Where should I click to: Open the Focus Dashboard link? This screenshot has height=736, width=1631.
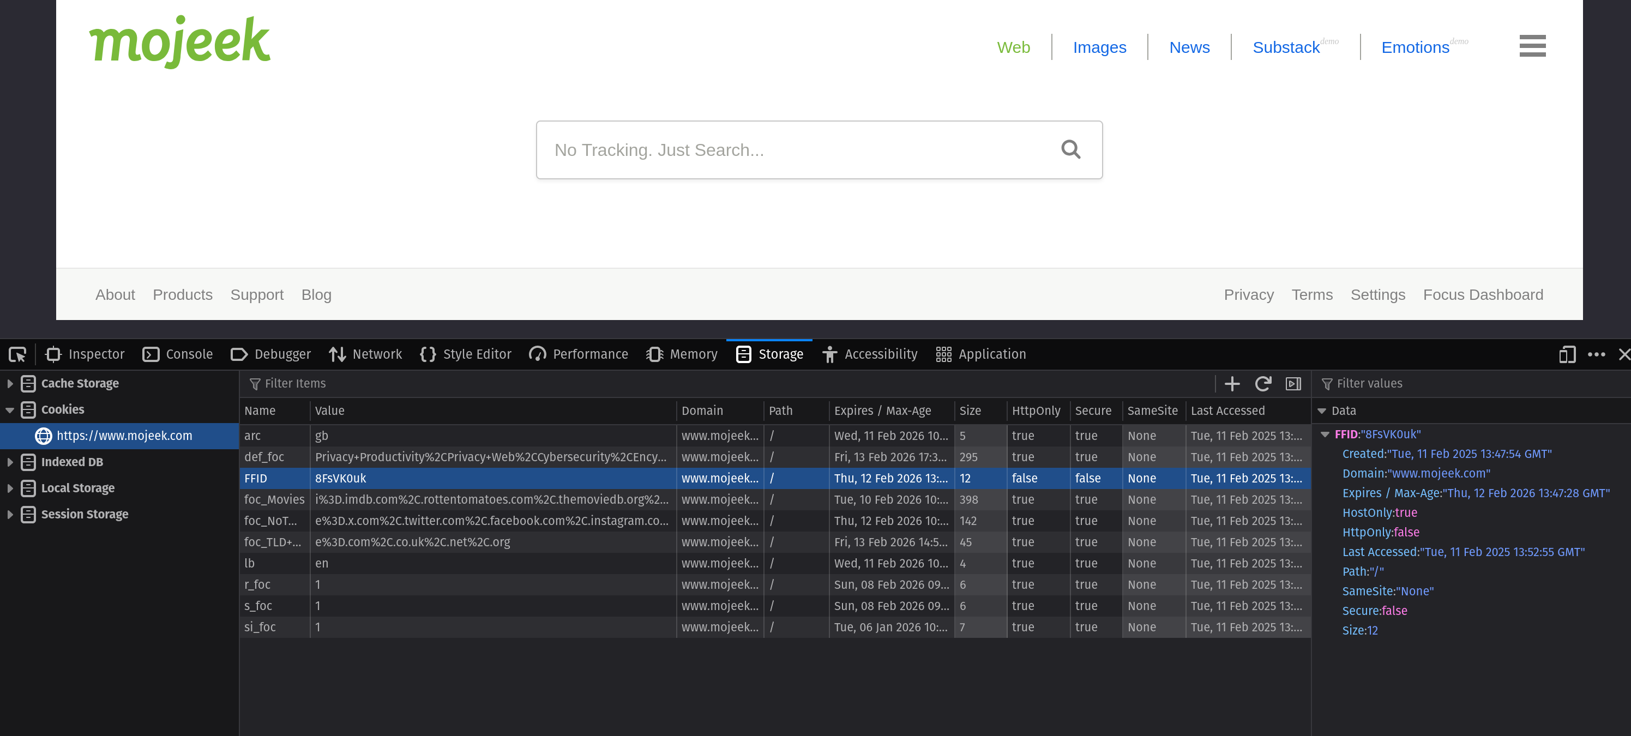click(x=1482, y=294)
